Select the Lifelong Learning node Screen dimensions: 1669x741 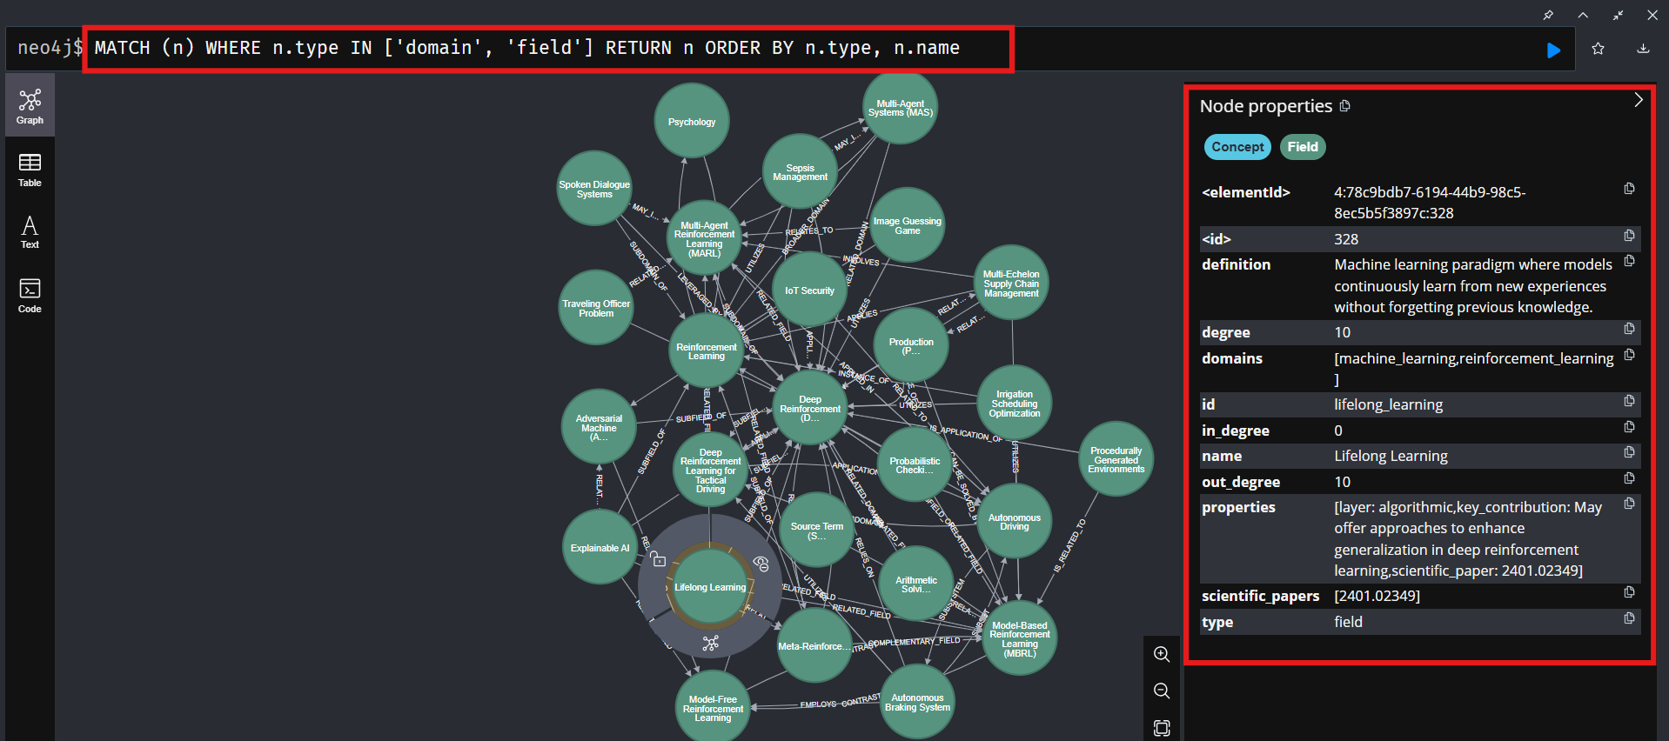click(x=710, y=587)
